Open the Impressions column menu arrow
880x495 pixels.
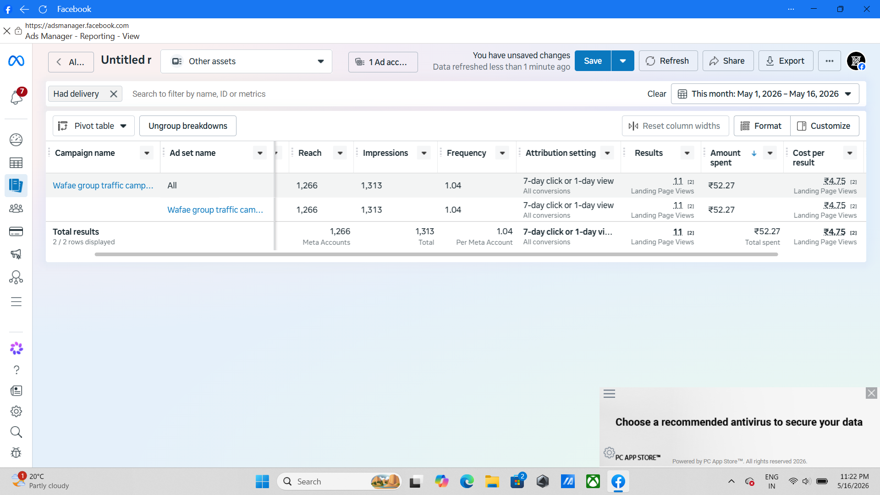point(424,153)
